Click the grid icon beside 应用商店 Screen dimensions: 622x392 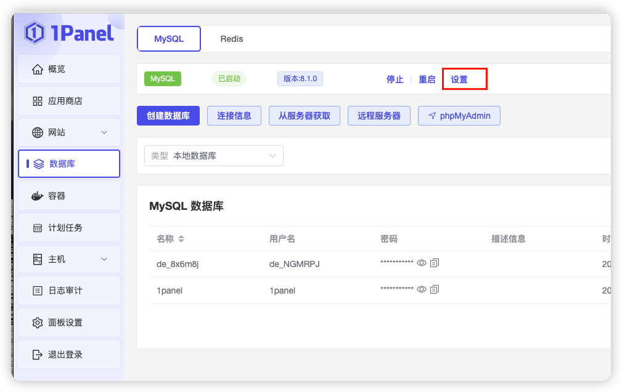pos(38,101)
